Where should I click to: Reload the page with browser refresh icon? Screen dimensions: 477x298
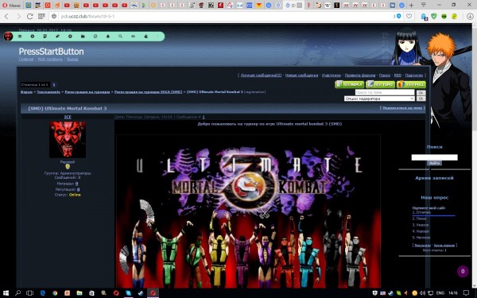pos(29,16)
